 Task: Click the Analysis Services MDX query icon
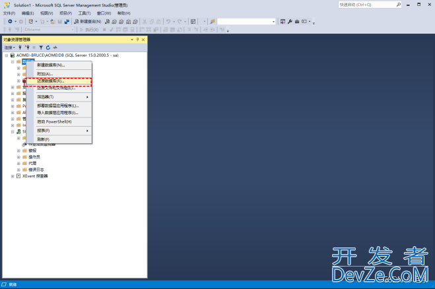pos(114,21)
